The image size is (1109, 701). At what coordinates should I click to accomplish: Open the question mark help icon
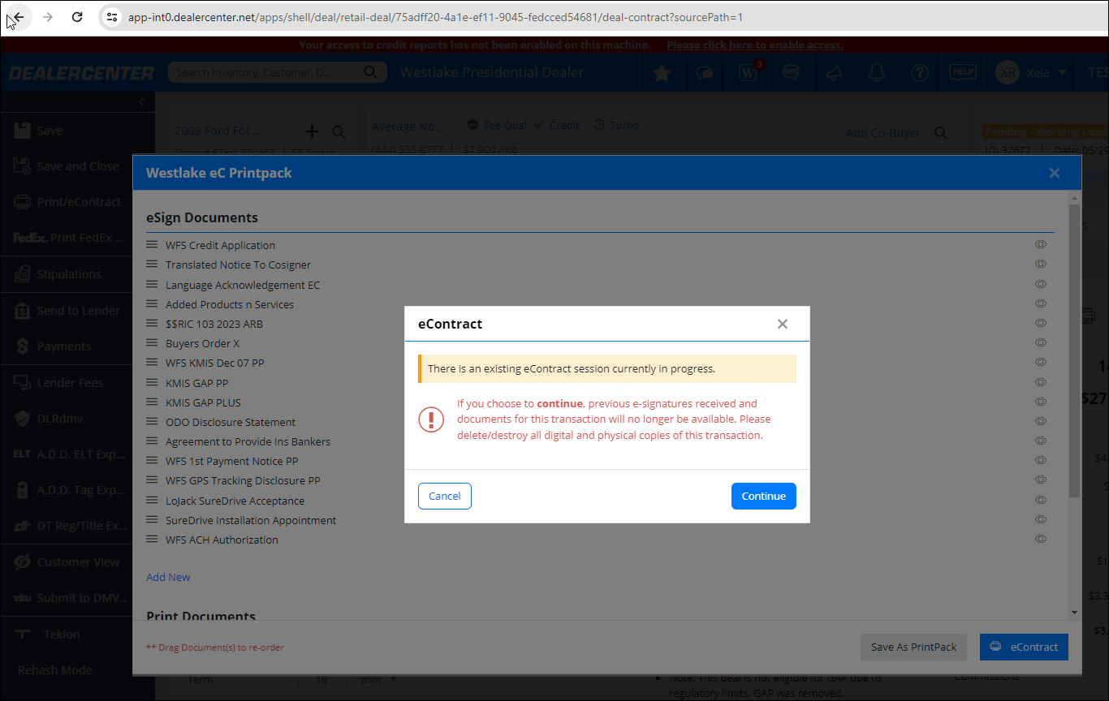click(x=919, y=73)
